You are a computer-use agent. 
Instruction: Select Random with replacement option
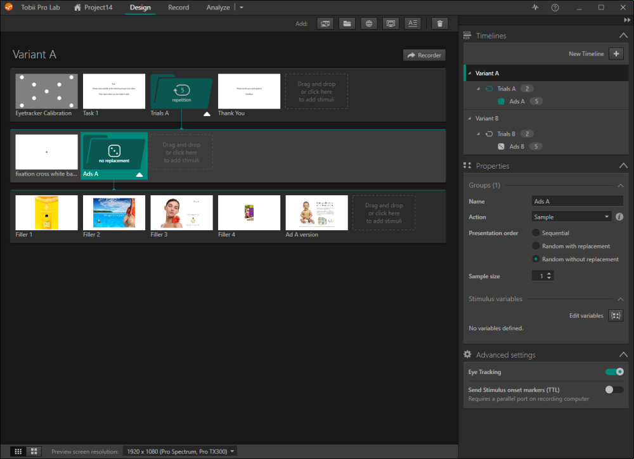[536, 246]
